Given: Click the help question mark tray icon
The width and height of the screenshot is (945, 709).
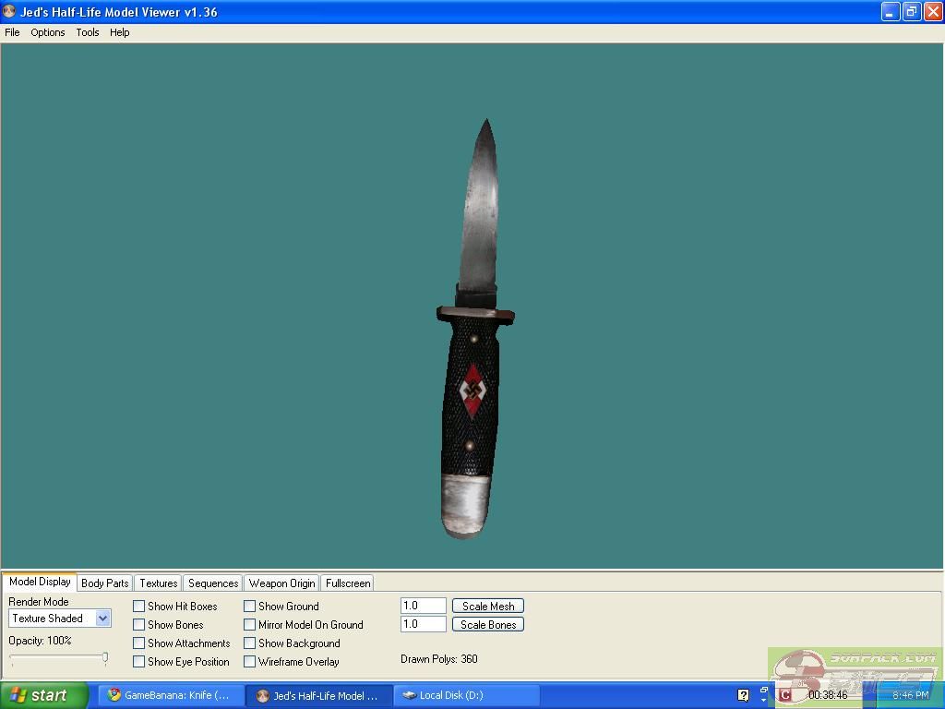Looking at the screenshot, I should tap(743, 695).
